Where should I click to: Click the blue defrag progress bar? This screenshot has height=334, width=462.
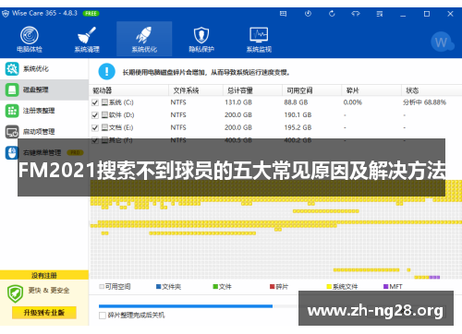[x=186, y=306]
